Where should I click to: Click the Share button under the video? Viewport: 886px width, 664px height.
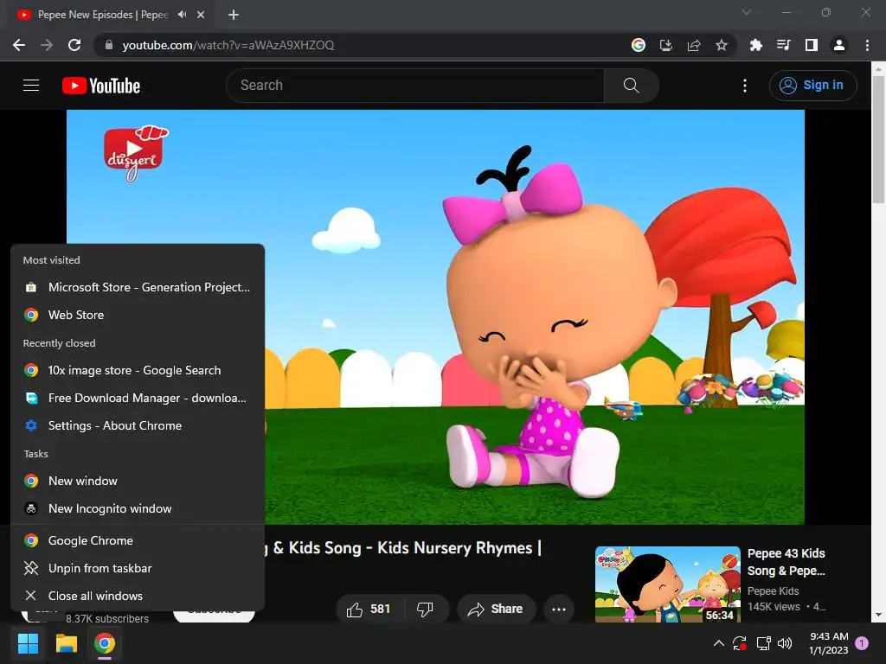(495, 610)
